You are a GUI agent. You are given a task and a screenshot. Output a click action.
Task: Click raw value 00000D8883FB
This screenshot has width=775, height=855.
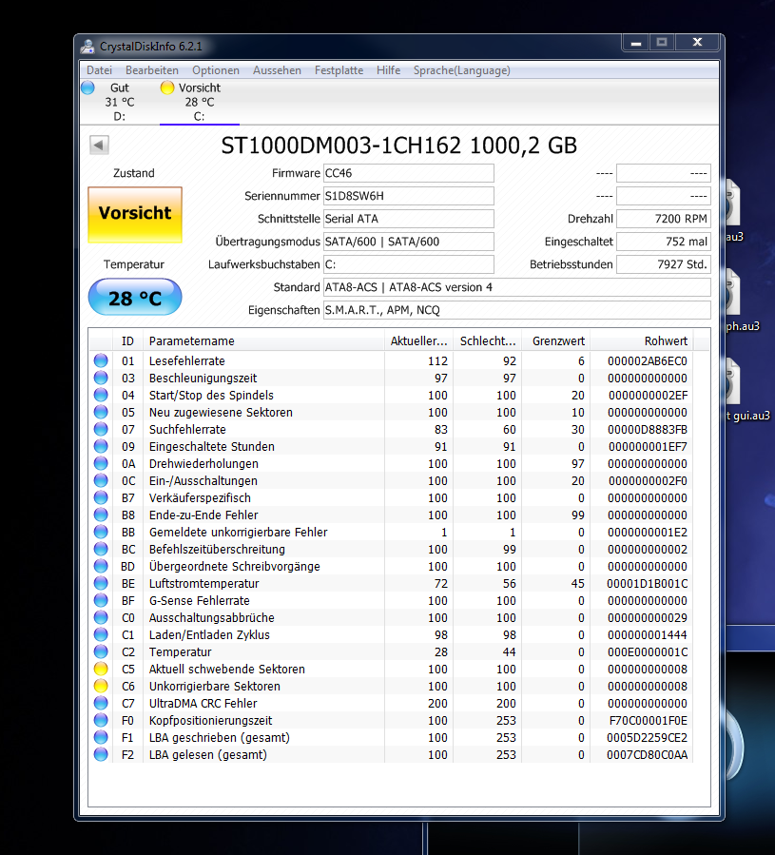(648, 429)
